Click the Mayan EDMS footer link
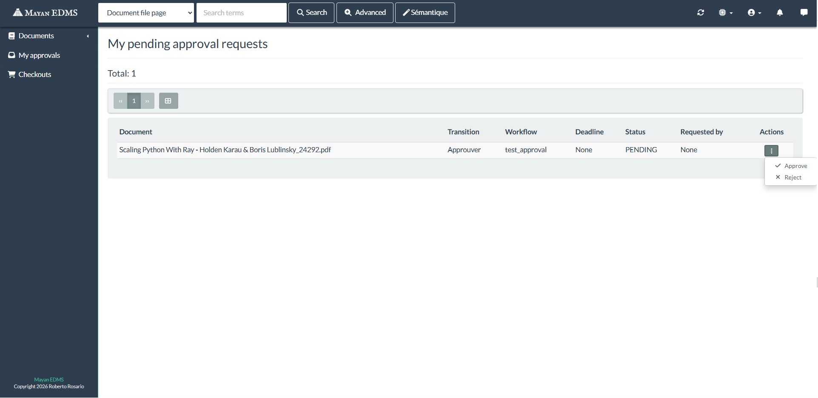The height and width of the screenshot is (398, 818). pyautogui.click(x=49, y=380)
